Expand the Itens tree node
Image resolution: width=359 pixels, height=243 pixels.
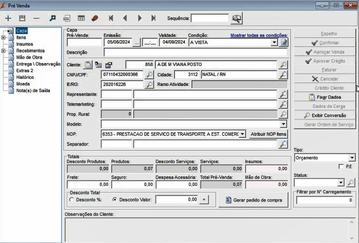(4, 38)
